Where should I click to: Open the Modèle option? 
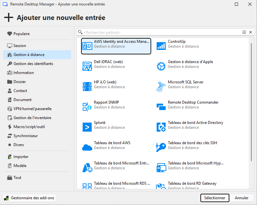(x=37, y=166)
